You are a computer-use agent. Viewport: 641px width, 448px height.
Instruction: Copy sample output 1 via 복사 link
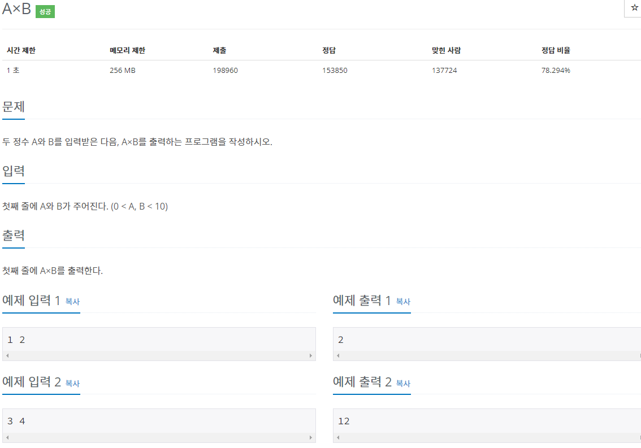click(403, 302)
